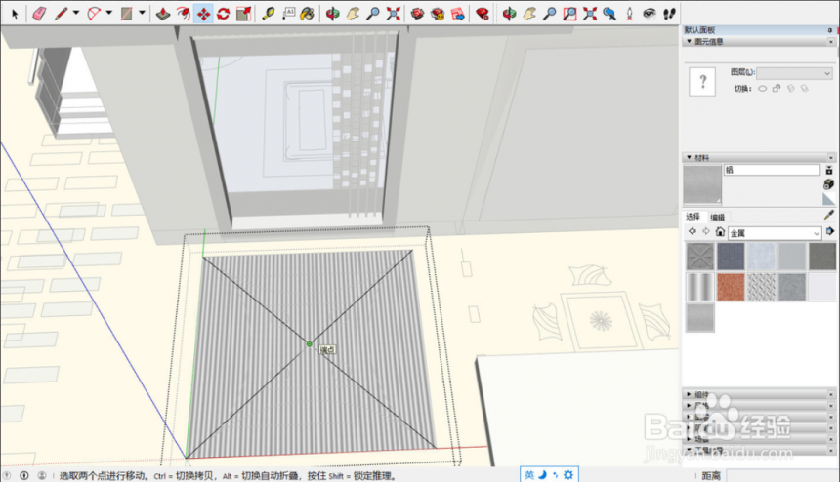Pick the sample paint eyedropper
840x482 pixels.
[x=828, y=215]
